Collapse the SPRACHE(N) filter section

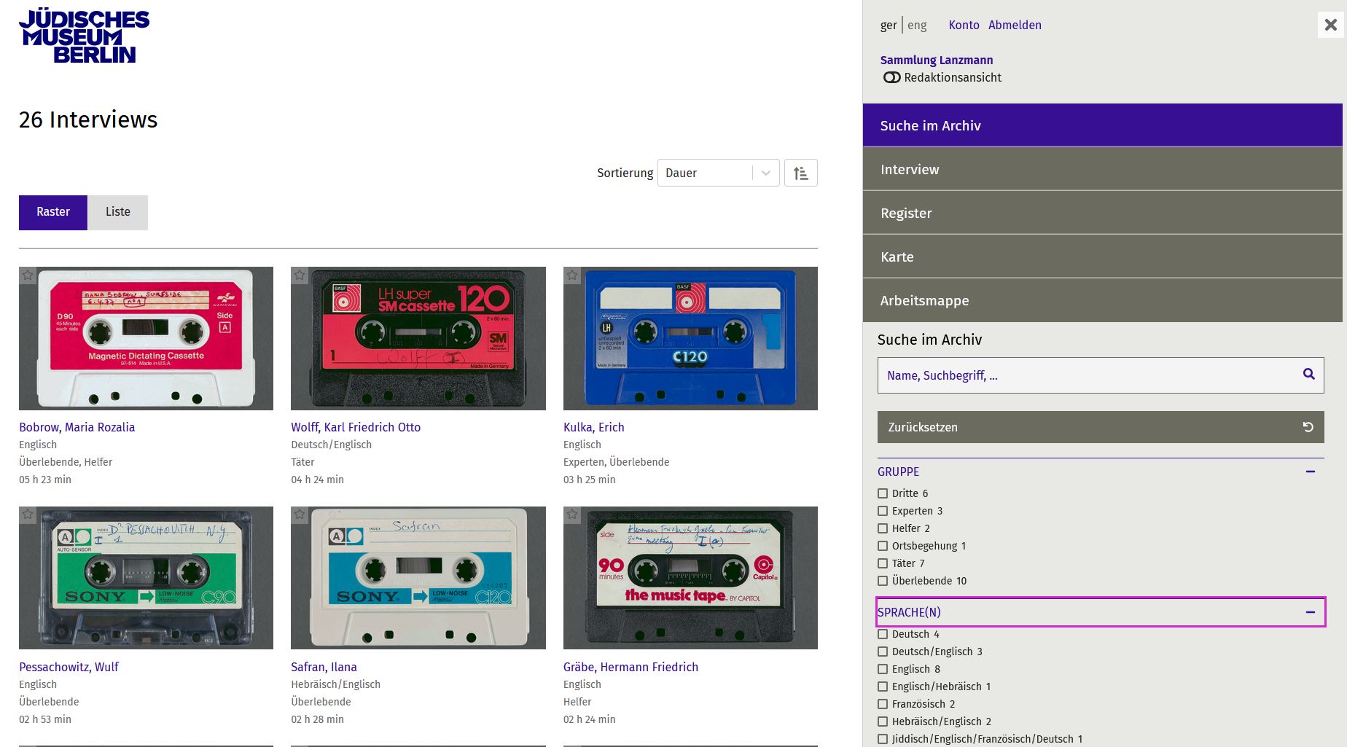(x=1310, y=612)
